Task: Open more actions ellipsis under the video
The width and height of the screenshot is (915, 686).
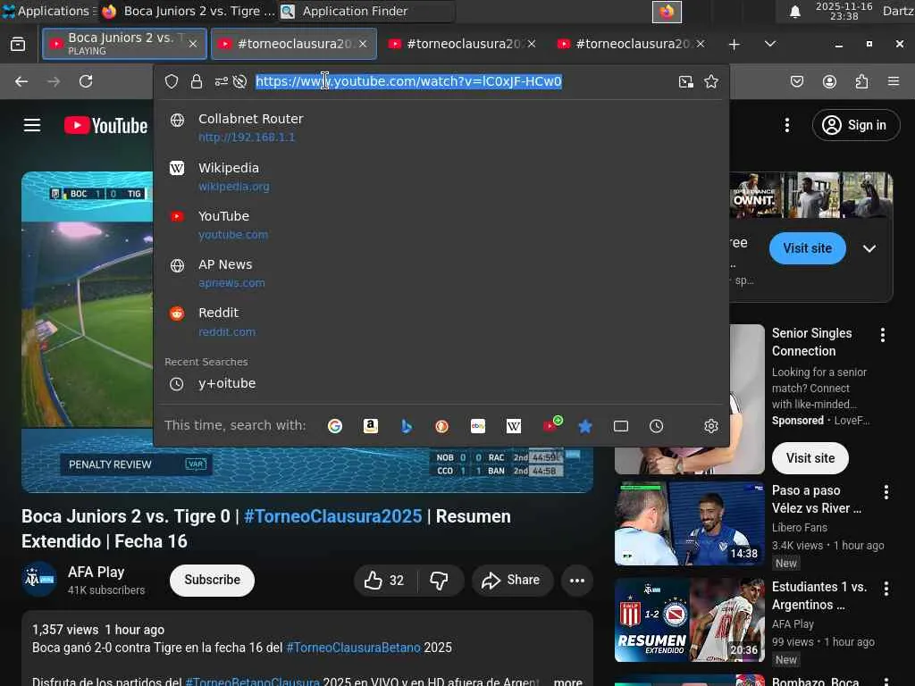Action: point(577,581)
